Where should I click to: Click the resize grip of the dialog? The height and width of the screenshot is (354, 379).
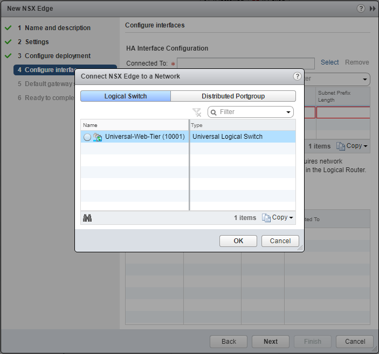[x=301, y=249]
